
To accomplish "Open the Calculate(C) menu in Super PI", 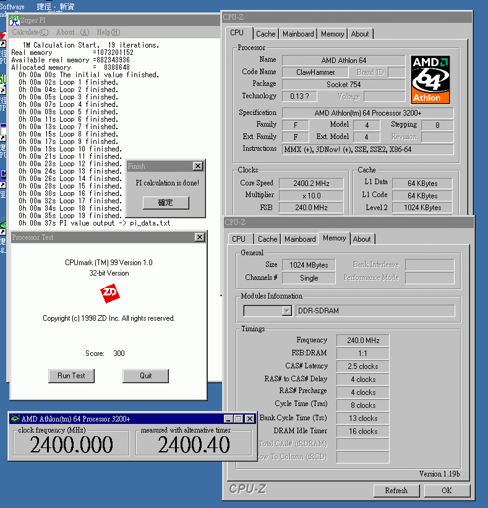I will (30, 32).
